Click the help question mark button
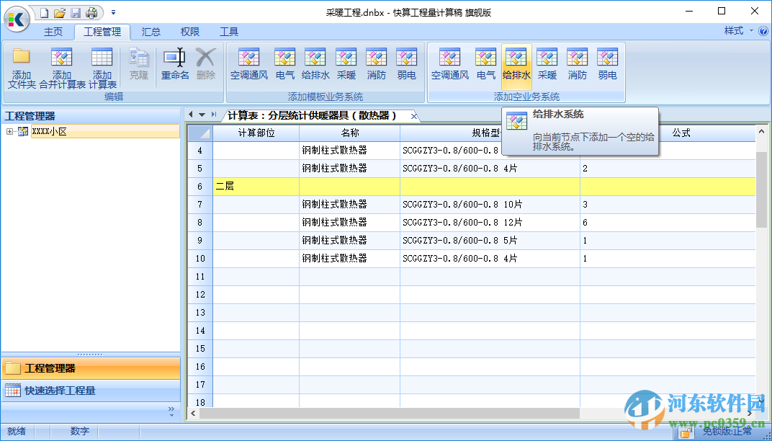This screenshot has width=772, height=441. click(763, 31)
